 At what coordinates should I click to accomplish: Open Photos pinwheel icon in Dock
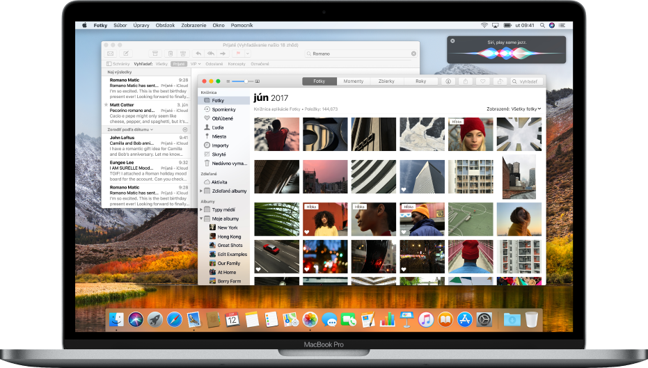[x=310, y=320]
